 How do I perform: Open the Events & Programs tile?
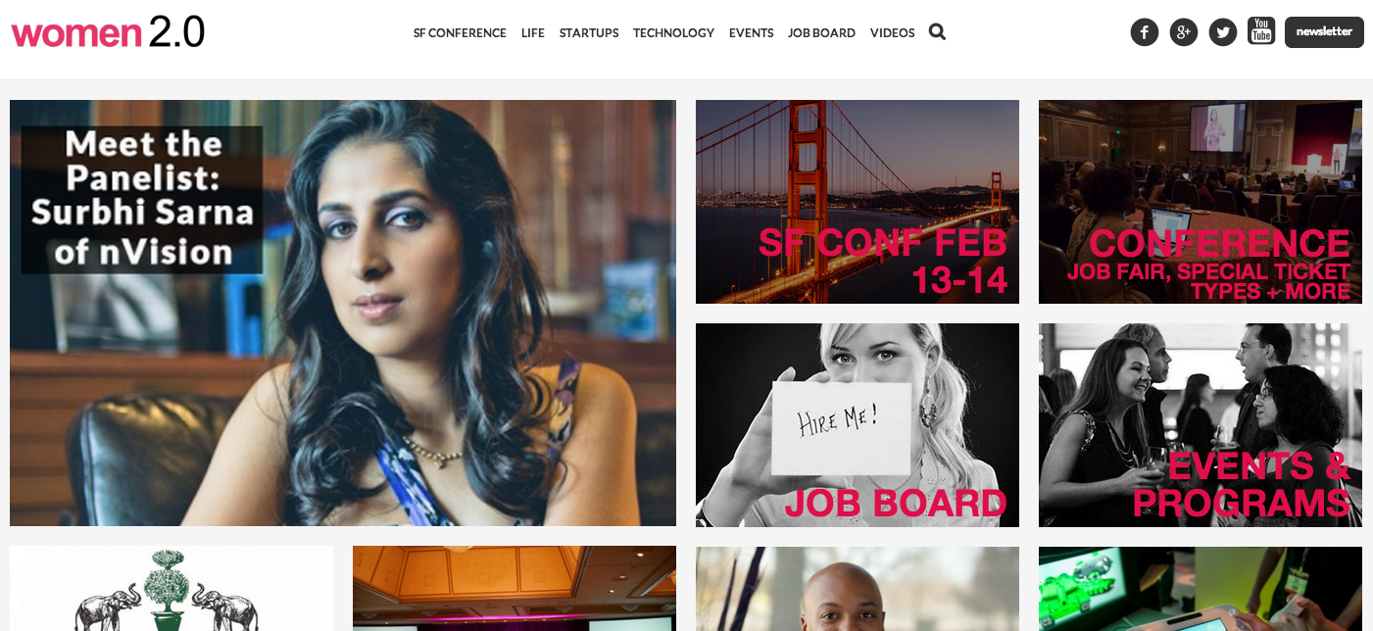1201,425
